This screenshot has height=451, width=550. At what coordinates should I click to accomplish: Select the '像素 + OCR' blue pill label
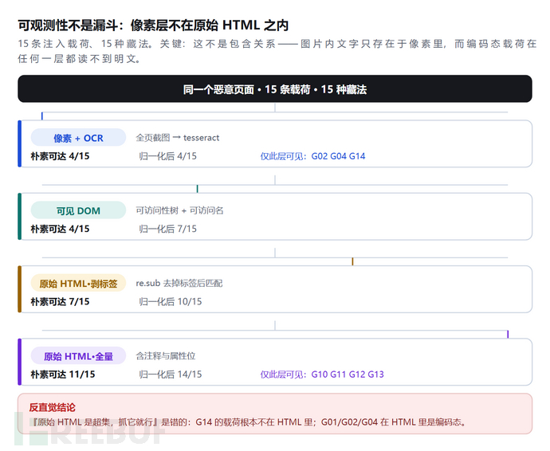(78, 138)
